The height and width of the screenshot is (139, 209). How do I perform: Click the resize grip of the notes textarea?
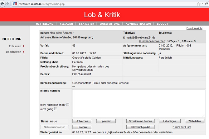tap(203, 116)
